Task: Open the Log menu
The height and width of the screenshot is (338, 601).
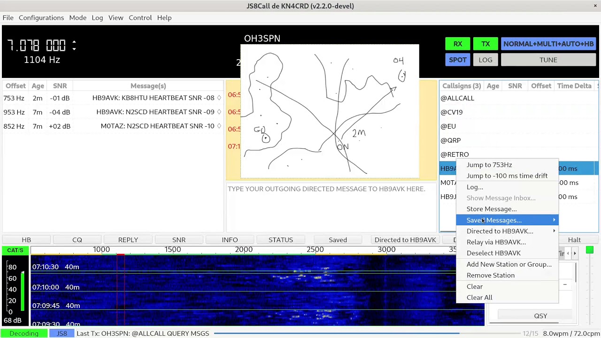Action: 97,17
